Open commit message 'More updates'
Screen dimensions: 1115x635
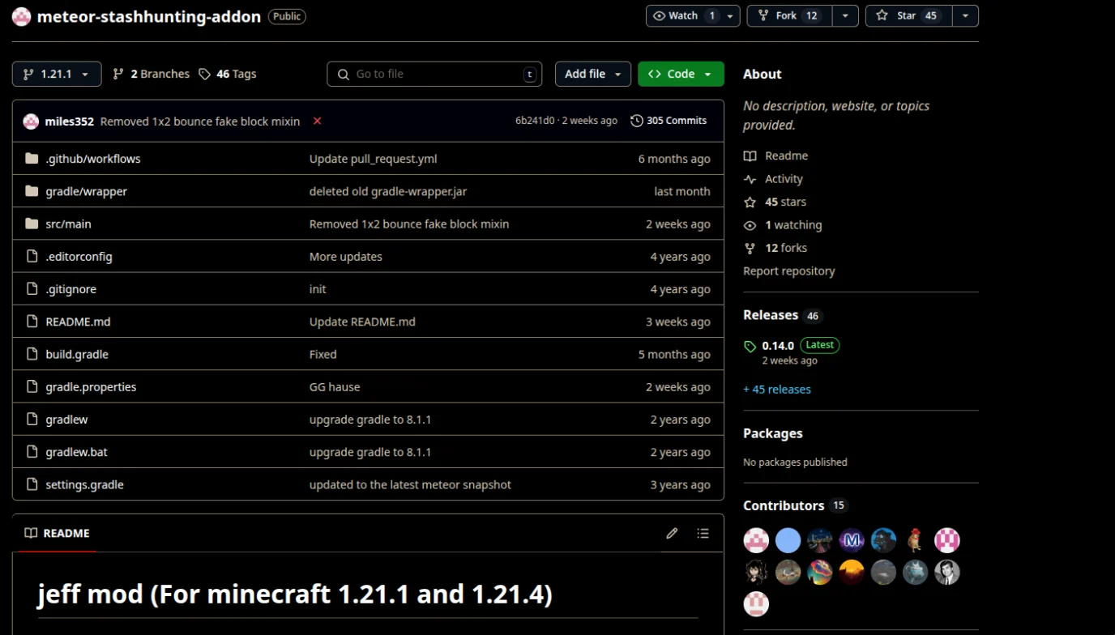point(346,256)
